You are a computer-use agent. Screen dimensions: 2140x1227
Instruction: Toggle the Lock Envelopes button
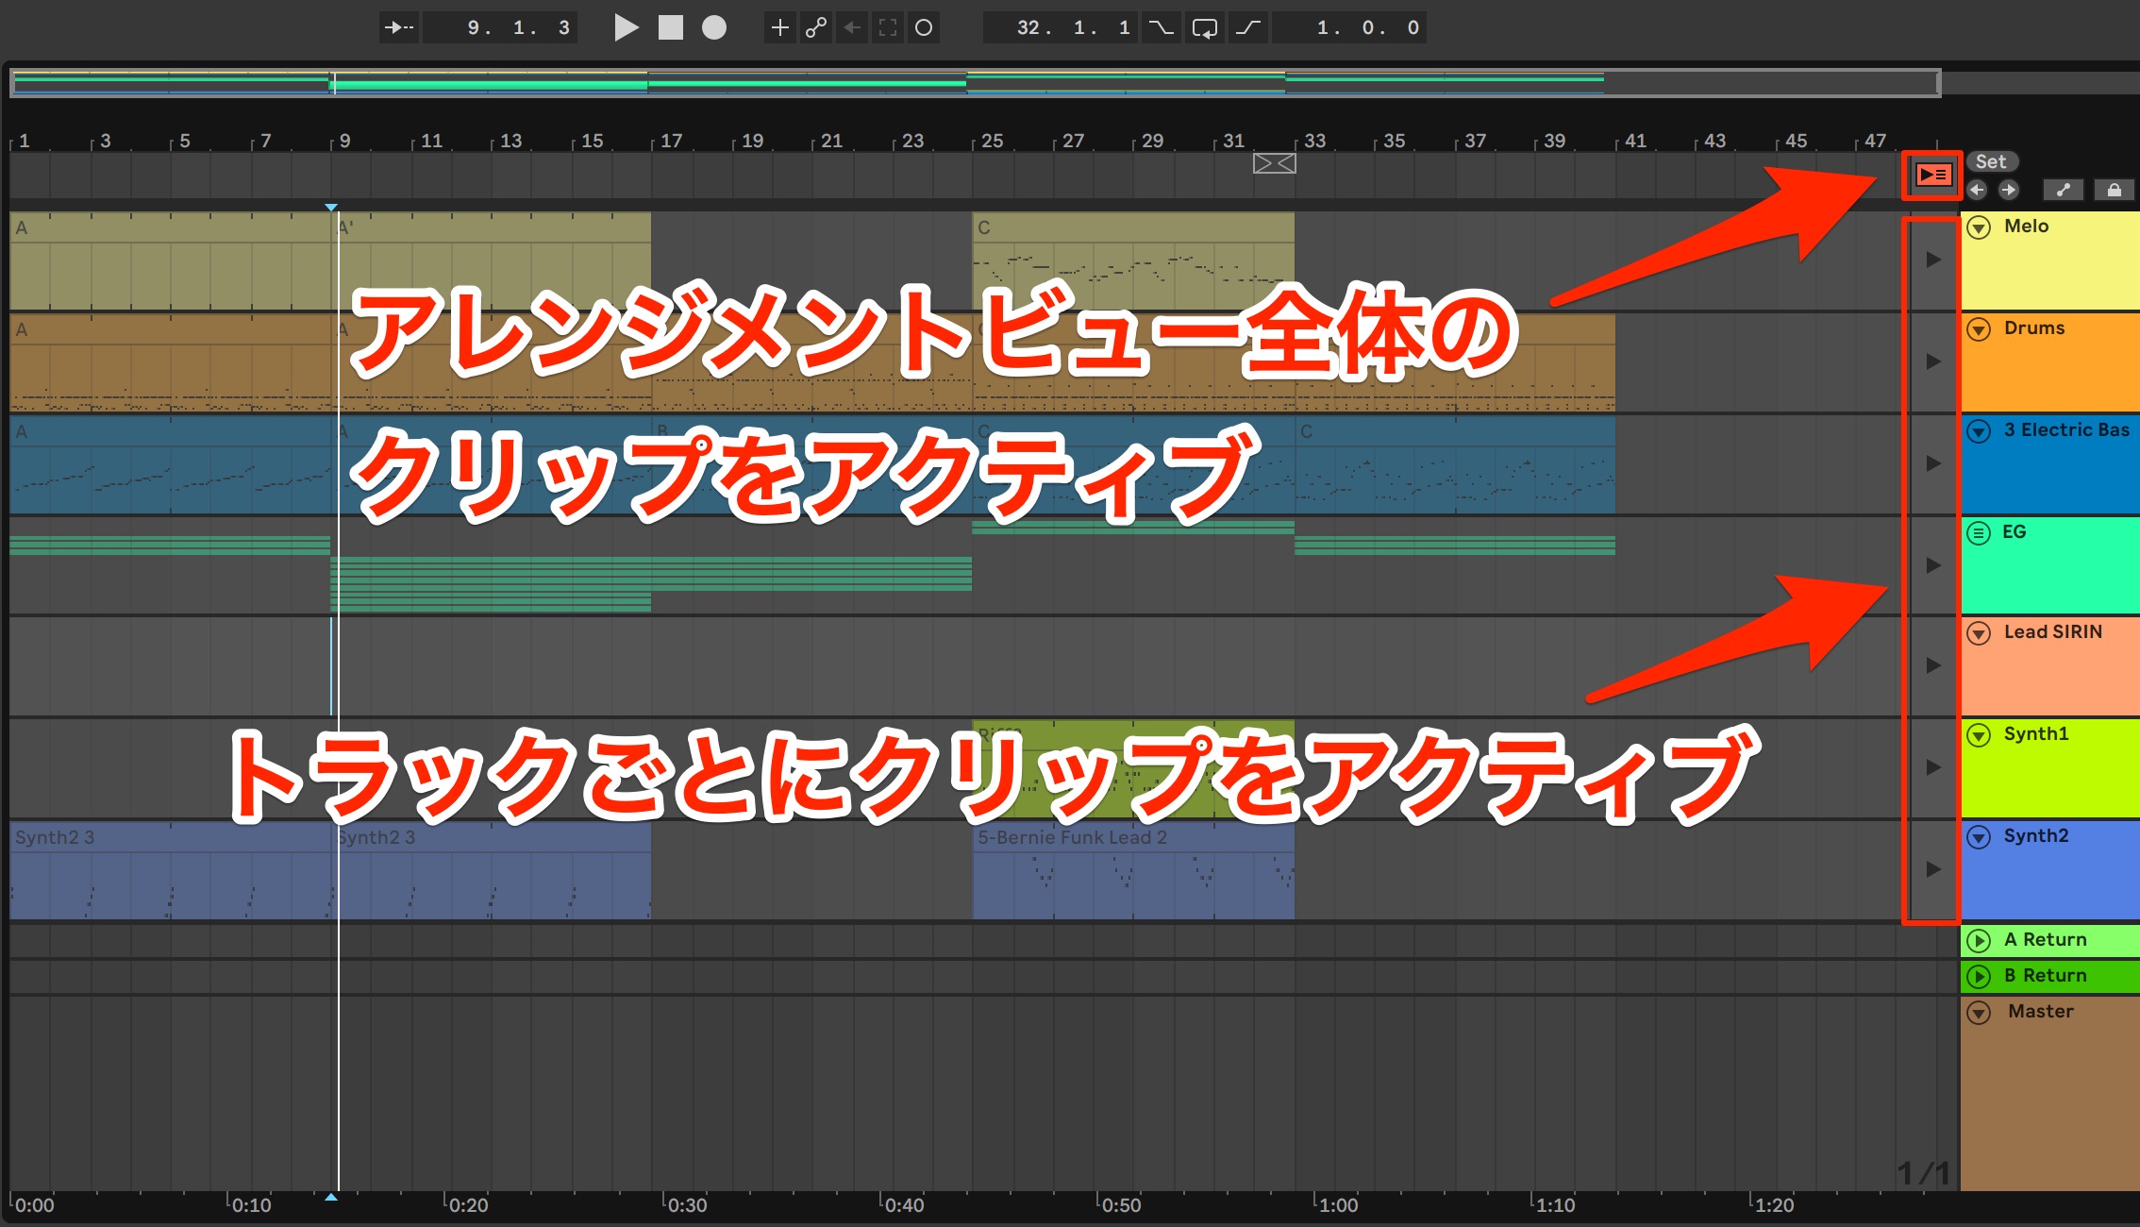(x=2114, y=190)
